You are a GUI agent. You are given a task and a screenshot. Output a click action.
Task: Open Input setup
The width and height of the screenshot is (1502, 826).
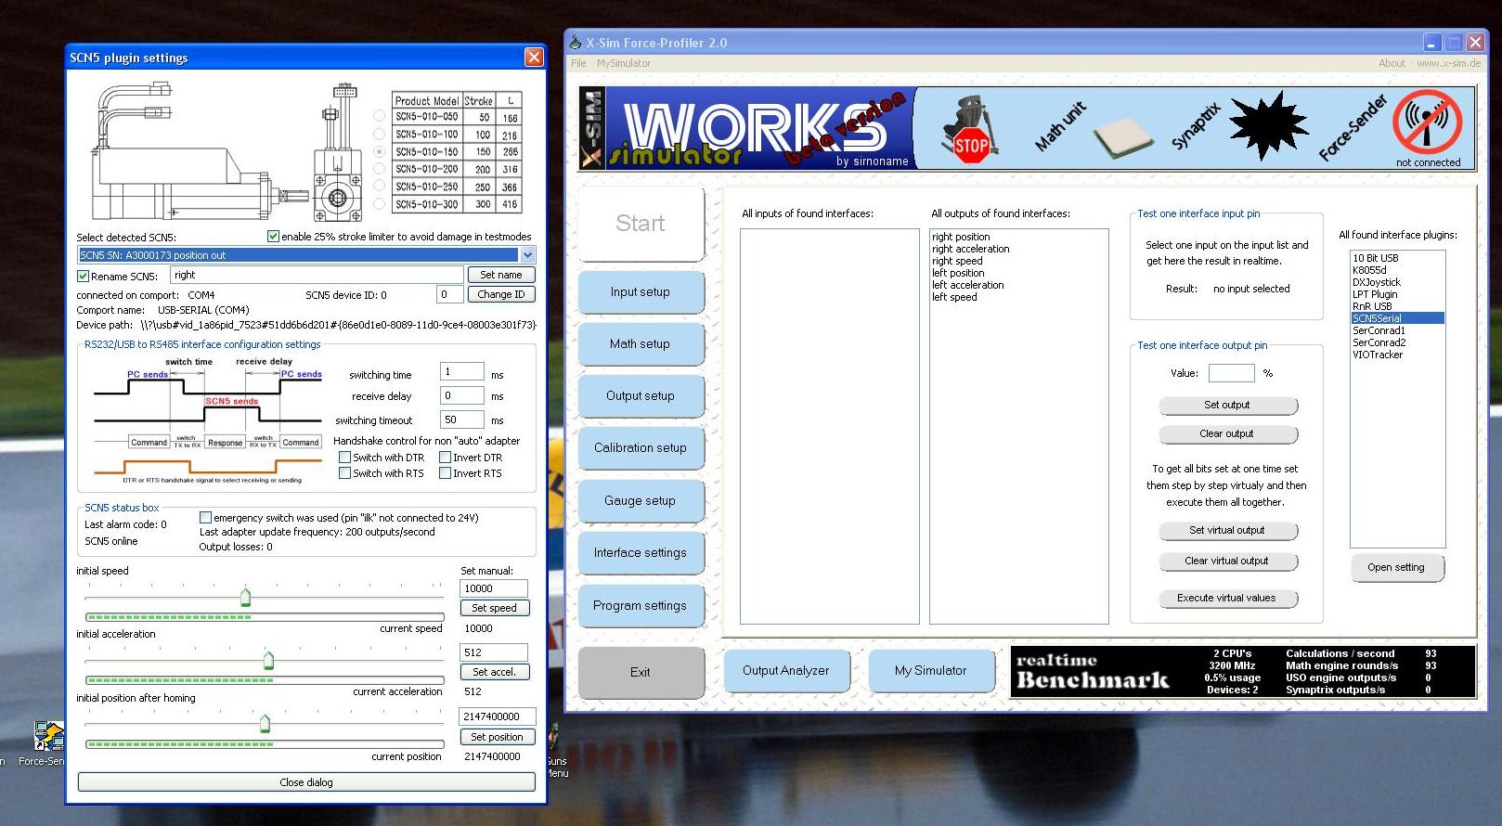pos(641,292)
